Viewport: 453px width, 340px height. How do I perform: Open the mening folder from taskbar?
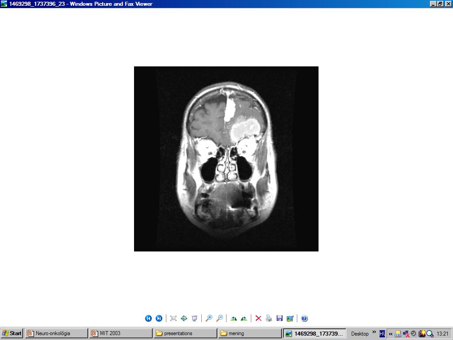[x=250, y=333]
